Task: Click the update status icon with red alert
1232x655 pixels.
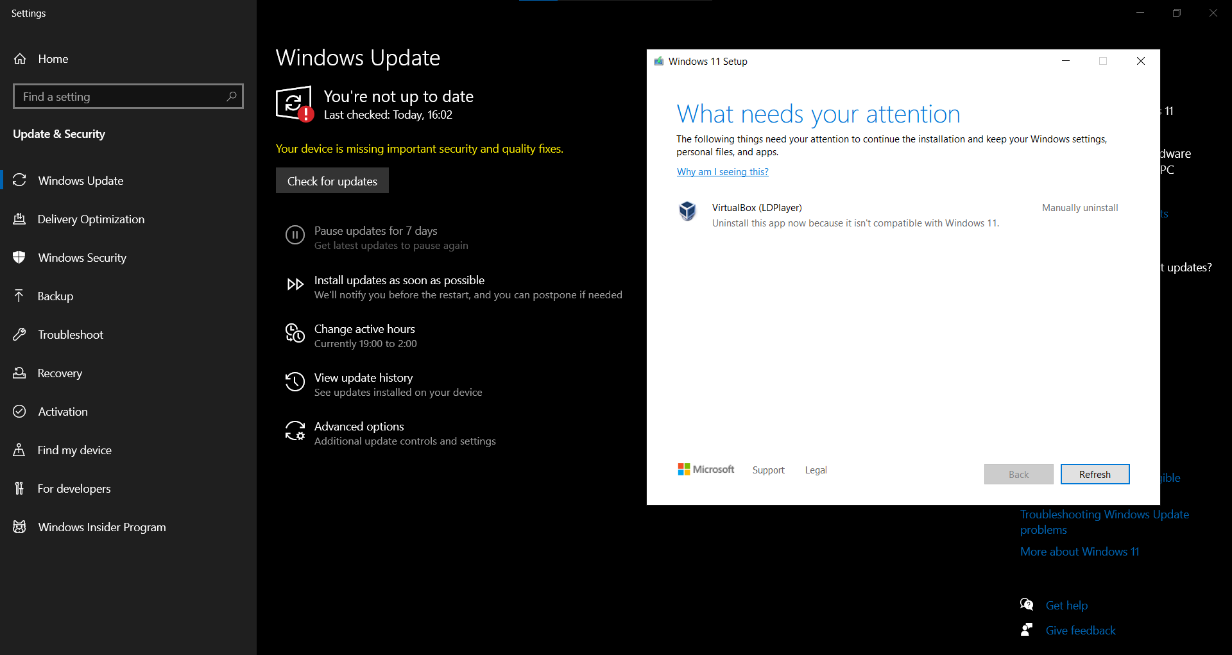Action: (x=295, y=103)
